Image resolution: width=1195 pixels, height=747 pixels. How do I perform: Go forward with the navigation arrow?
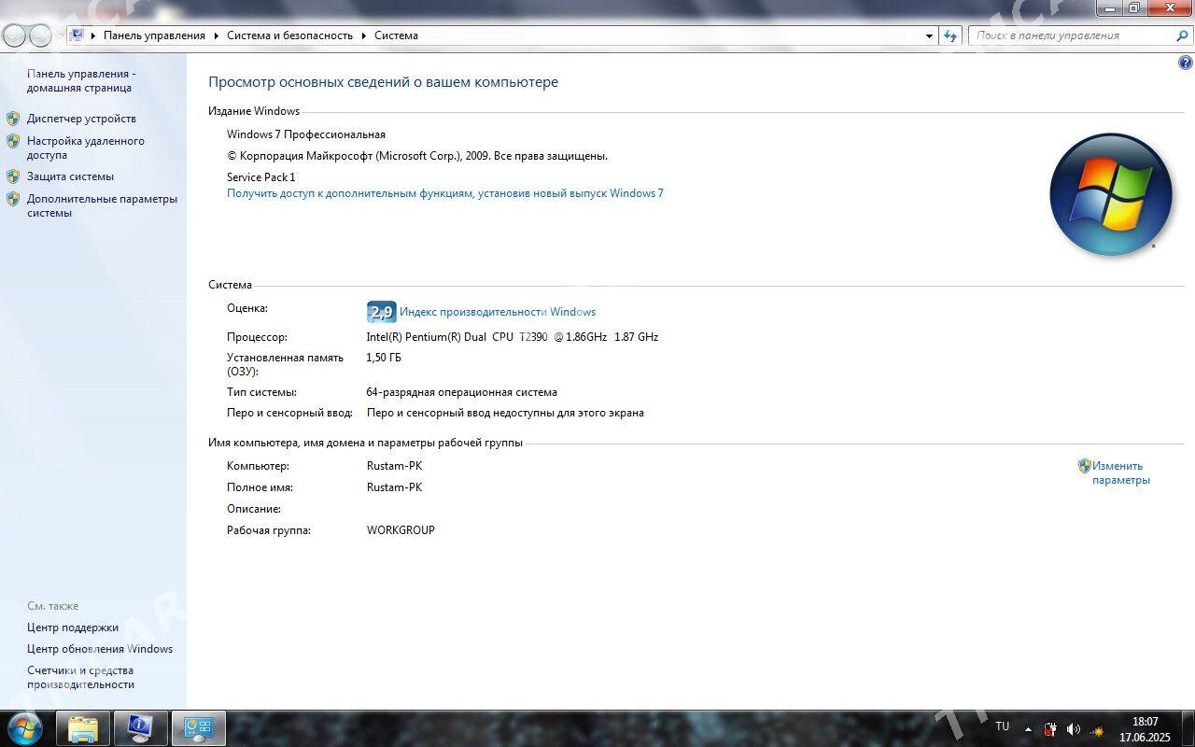click(x=41, y=35)
